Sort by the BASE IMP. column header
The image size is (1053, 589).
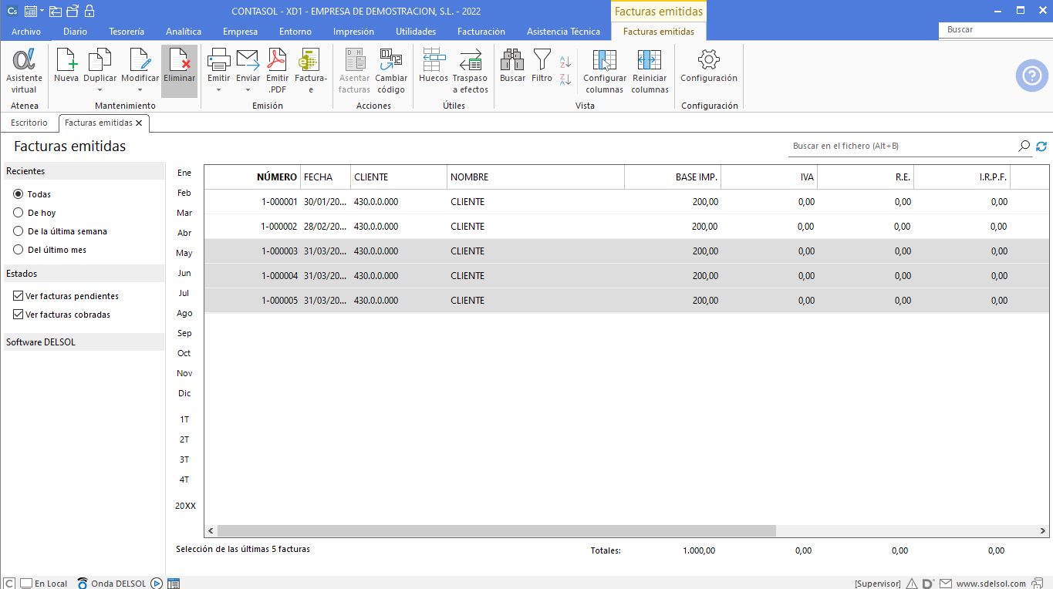coord(672,177)
